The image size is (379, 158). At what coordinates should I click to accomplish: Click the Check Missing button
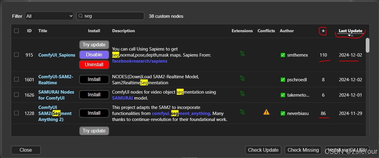point(303,150)
